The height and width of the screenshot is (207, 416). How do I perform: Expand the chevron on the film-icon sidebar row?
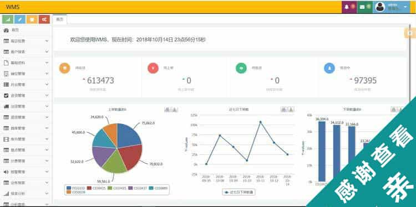pos(47,139)
